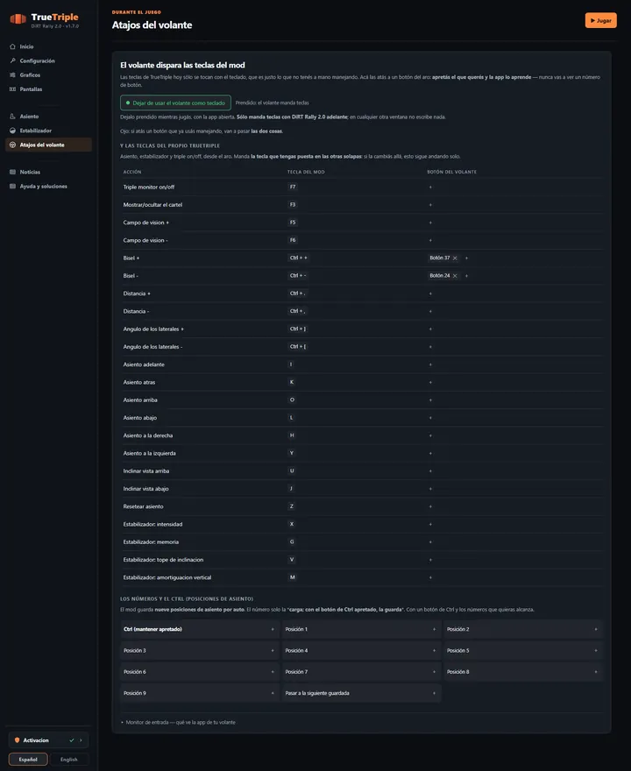Switch language to English
The image size is (631, 771).
click(x=69, y=760)
